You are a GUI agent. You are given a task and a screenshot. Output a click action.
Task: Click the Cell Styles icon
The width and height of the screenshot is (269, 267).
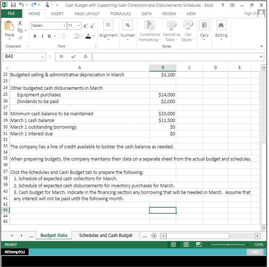point(188,25)
